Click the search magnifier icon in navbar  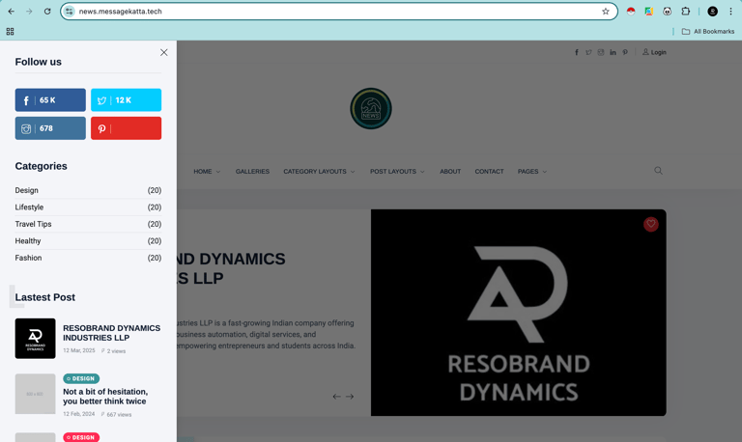[658, 171]
